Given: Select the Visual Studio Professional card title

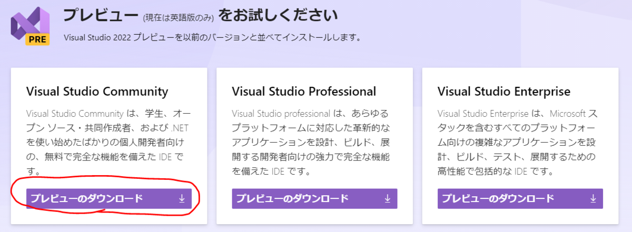Looking at the screenshot, I should point(304,92).
